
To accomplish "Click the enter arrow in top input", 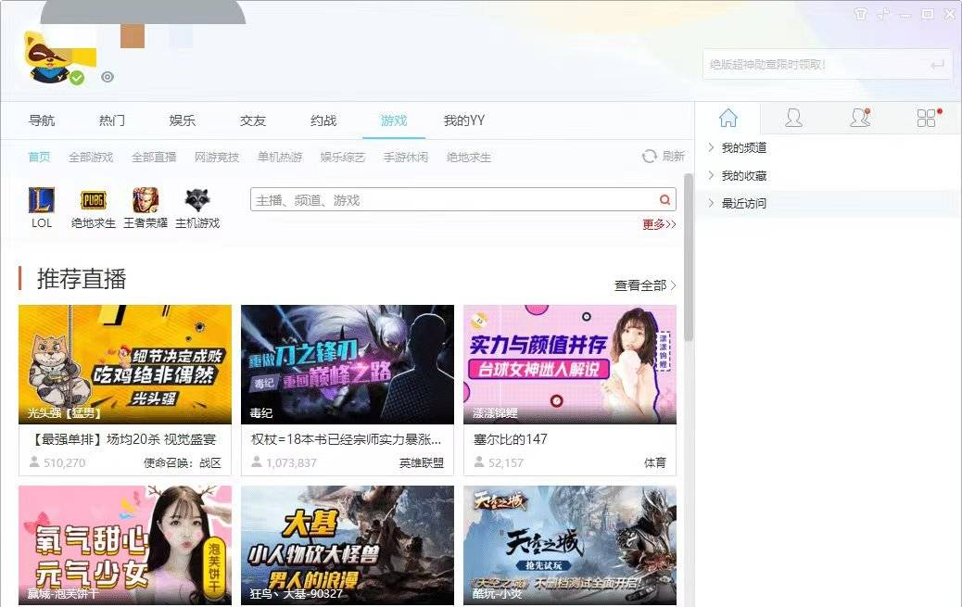I will 937,65.
